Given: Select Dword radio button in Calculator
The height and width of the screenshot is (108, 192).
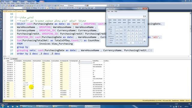Looking at the screenshot, I should click(111, 39).
